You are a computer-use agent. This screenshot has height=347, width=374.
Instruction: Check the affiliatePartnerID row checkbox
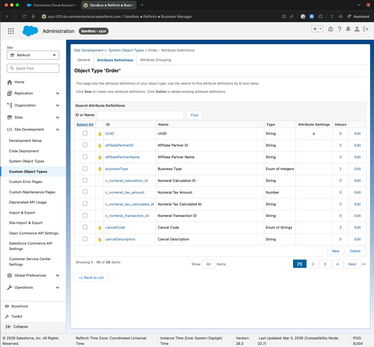coord(85,145)
